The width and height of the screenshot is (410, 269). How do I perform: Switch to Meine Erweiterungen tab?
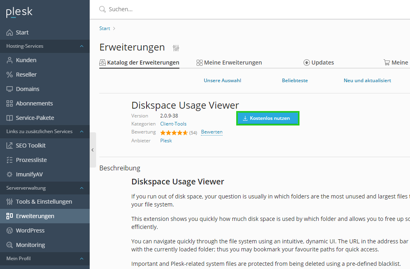[229, 63]
